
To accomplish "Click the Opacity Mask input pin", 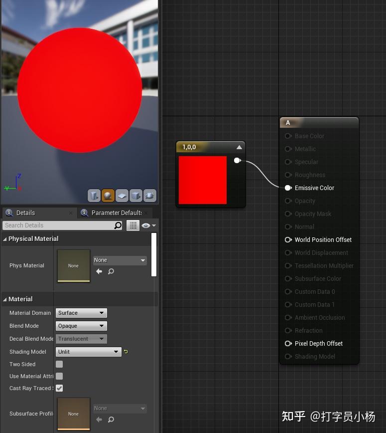I will click(288, 214).
